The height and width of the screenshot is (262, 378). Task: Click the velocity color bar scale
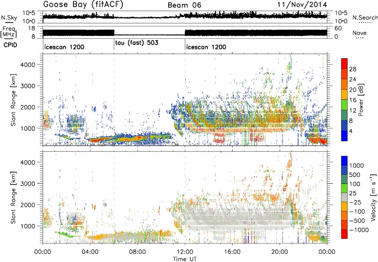click(x=344, y=197)
